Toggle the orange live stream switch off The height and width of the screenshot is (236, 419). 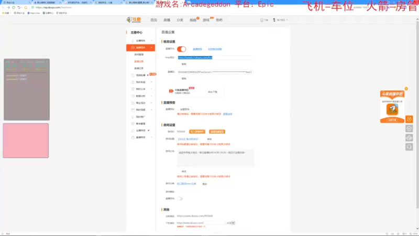tap(181, 49)
